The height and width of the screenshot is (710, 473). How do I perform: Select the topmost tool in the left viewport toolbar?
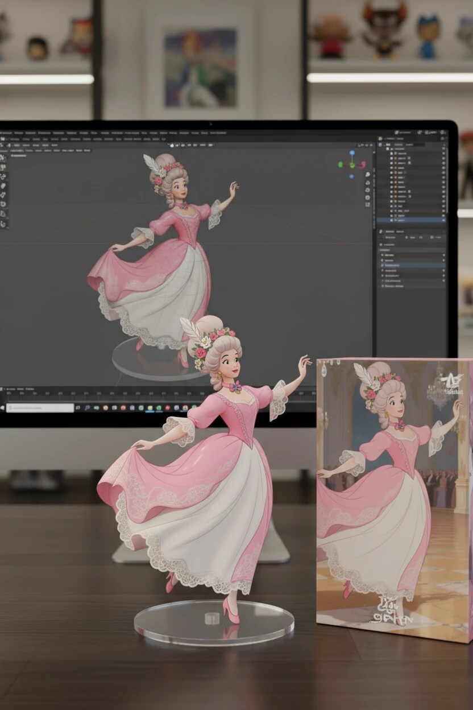[x=3, y=159]
